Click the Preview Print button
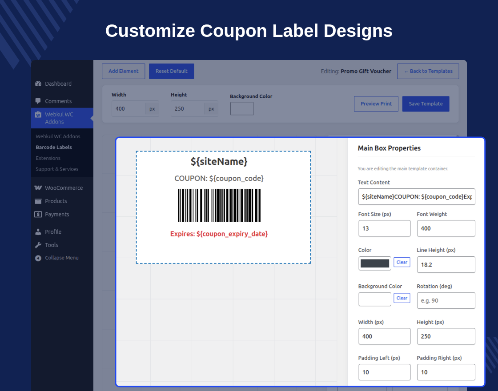498x391 pixels. tap(376, 104)
